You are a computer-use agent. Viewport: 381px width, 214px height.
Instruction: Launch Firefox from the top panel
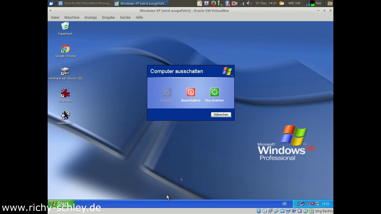(213, 3)
